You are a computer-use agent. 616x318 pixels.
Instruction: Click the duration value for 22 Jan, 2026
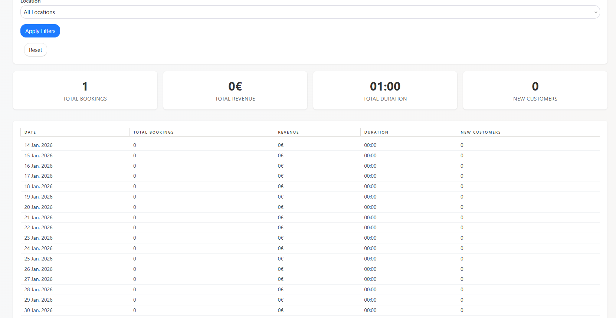(x=370, y=228)
